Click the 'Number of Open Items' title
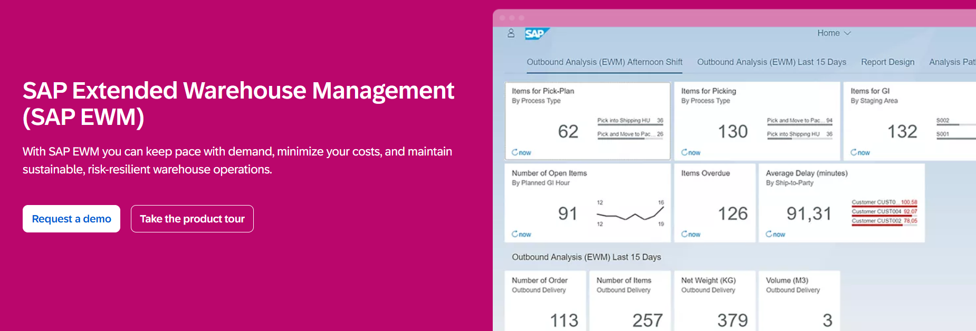This screenshot has width=976, height=331. pyautogui.click(x=549, y=173)
